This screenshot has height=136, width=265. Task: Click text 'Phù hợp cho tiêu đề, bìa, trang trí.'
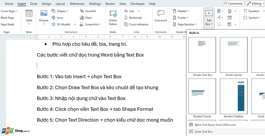click(x=90, y=44)
